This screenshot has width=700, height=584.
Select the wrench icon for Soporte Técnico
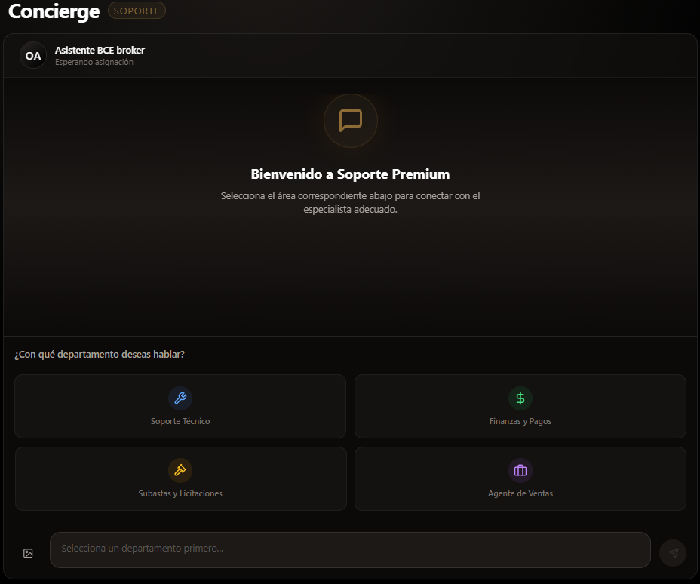click(180, 398)
